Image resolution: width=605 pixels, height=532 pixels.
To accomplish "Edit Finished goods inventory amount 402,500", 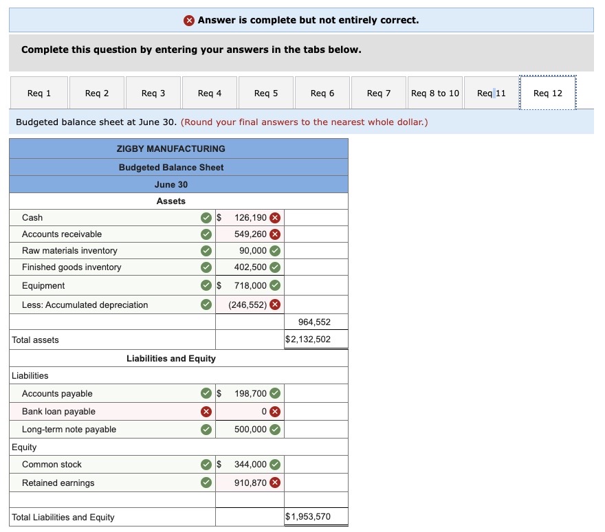I will click(250, 267).
